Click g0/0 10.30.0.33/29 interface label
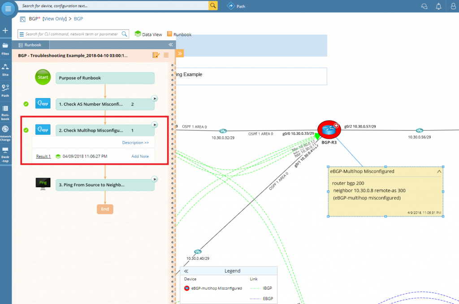The image size is (459, 304). (298, 133)
